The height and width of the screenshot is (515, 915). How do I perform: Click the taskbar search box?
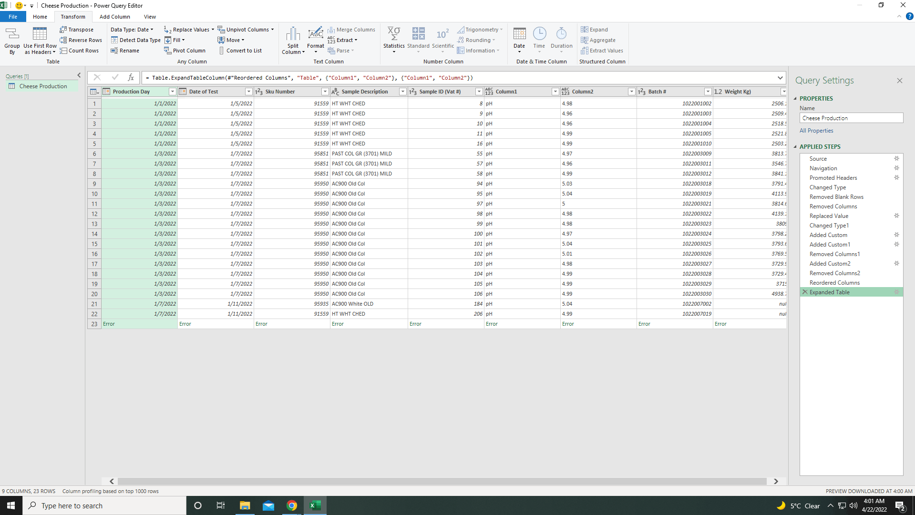tap(104, 505)
